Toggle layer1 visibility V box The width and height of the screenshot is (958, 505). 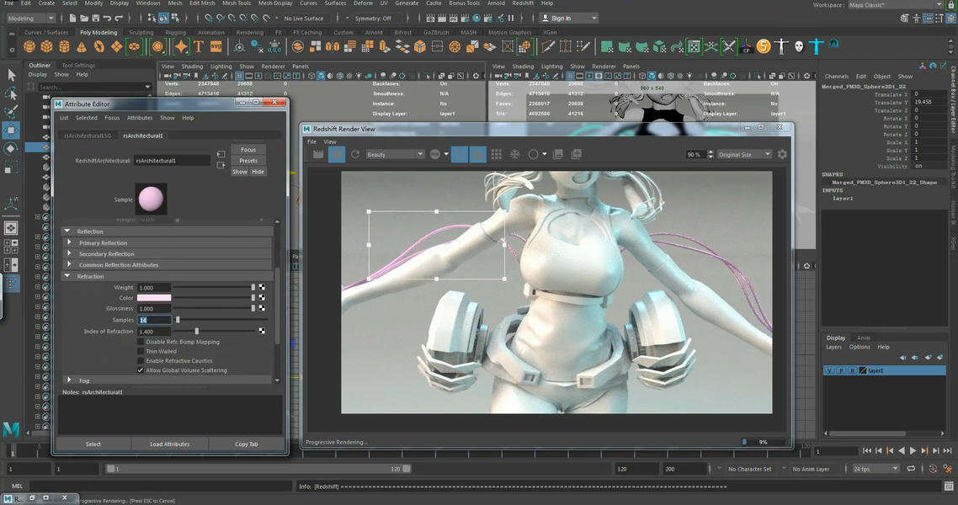829,370
